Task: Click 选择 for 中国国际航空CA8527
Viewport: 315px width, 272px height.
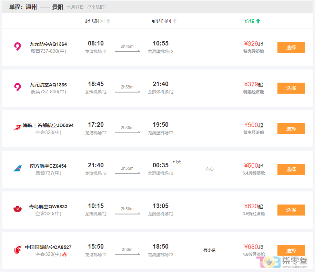Action: (x=291, y=250)
